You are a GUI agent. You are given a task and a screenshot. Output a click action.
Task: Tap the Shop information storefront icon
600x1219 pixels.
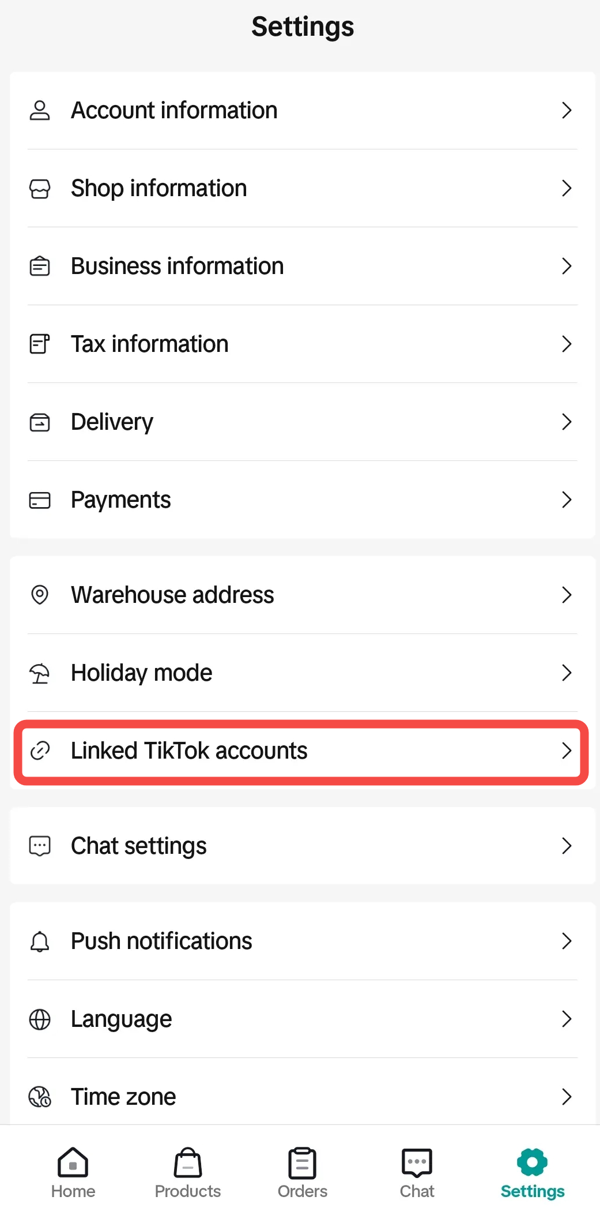tap(40, 189)
